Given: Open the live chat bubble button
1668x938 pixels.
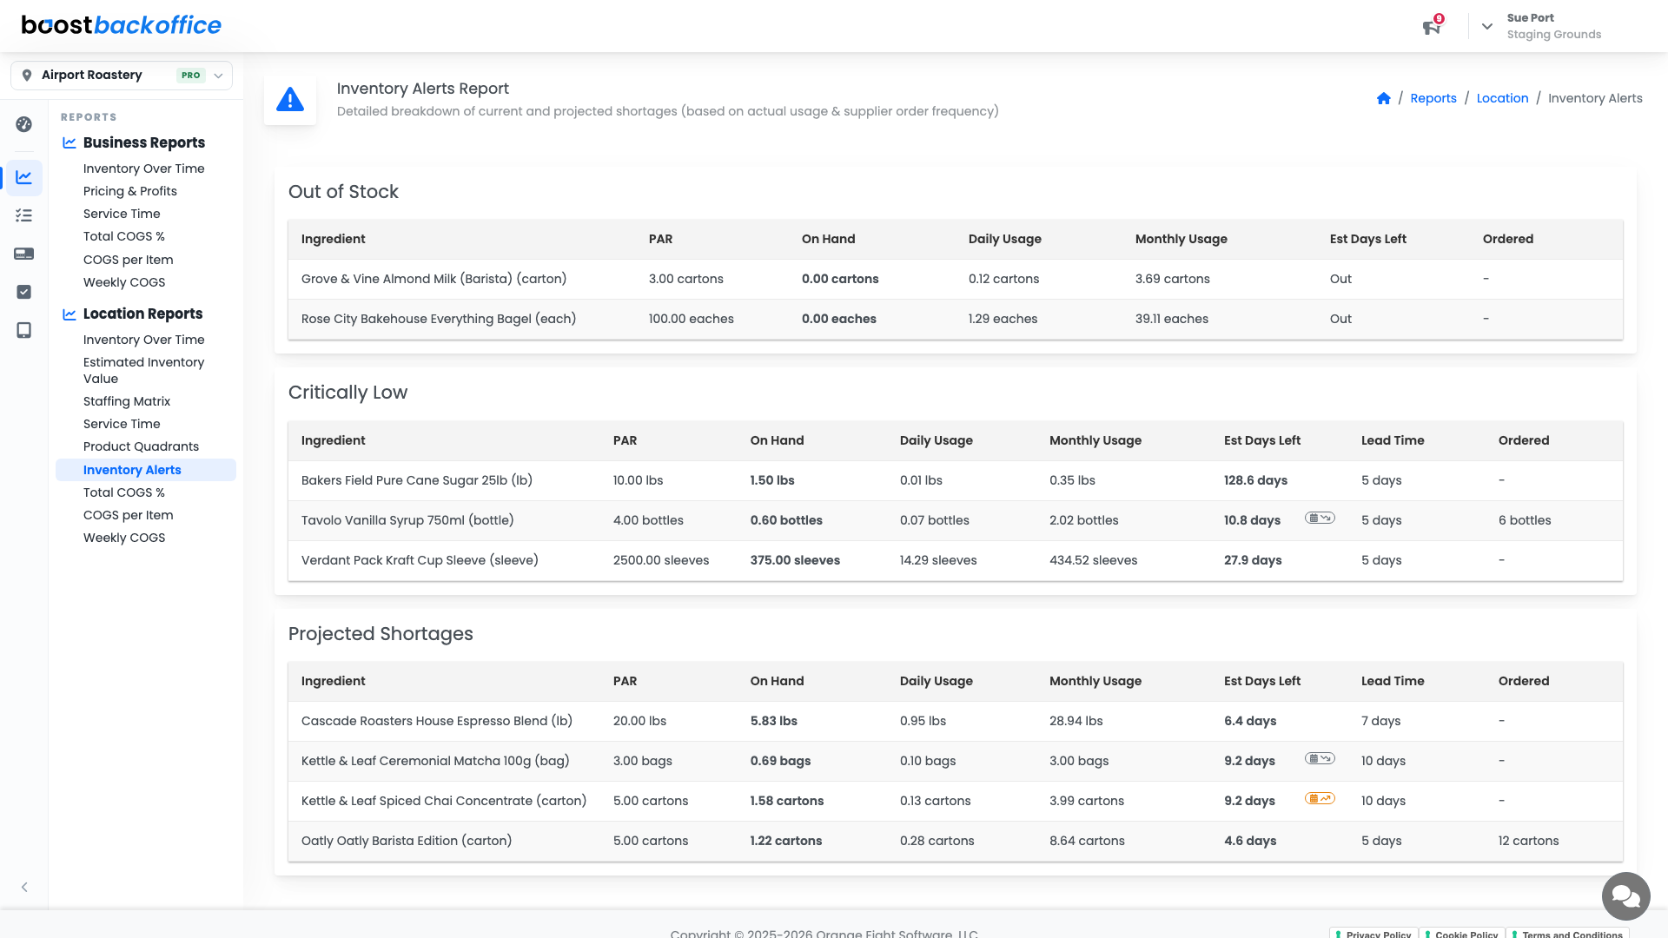Looking at the screenshot, I should pos(1625,895).
